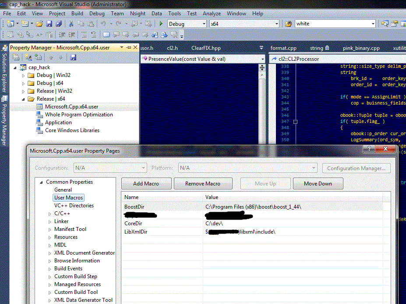
Task: Click Property Manager's Properties toolbar icon
Action: click(x=16, y=57)
